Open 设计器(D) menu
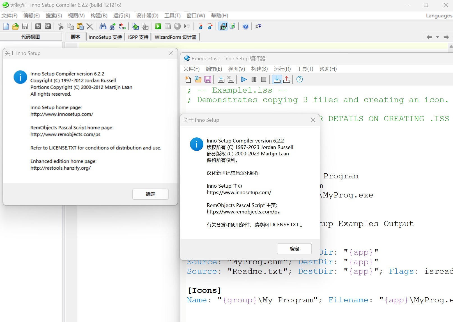 coord(147,16)
